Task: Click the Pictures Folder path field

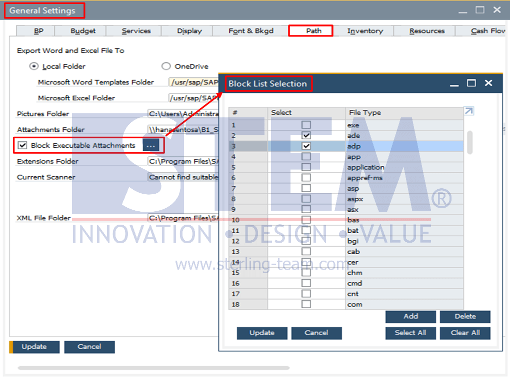Action: [x=183, y=114]
